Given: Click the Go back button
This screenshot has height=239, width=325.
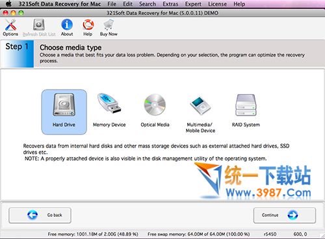Looking at the screenshot, I should pyautogui.click(x=40, y=215).
